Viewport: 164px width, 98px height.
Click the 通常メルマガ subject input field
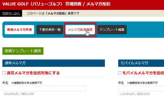pos(44,89)
